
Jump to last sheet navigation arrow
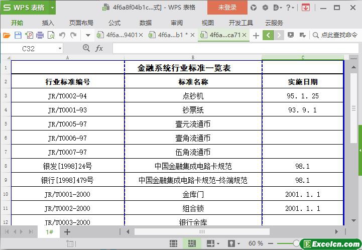point(31,231)
